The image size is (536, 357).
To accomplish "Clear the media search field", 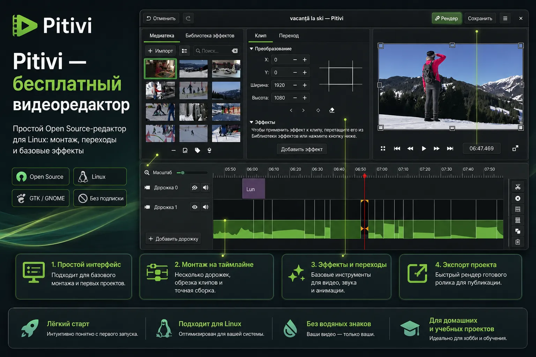I will point(235,51).
